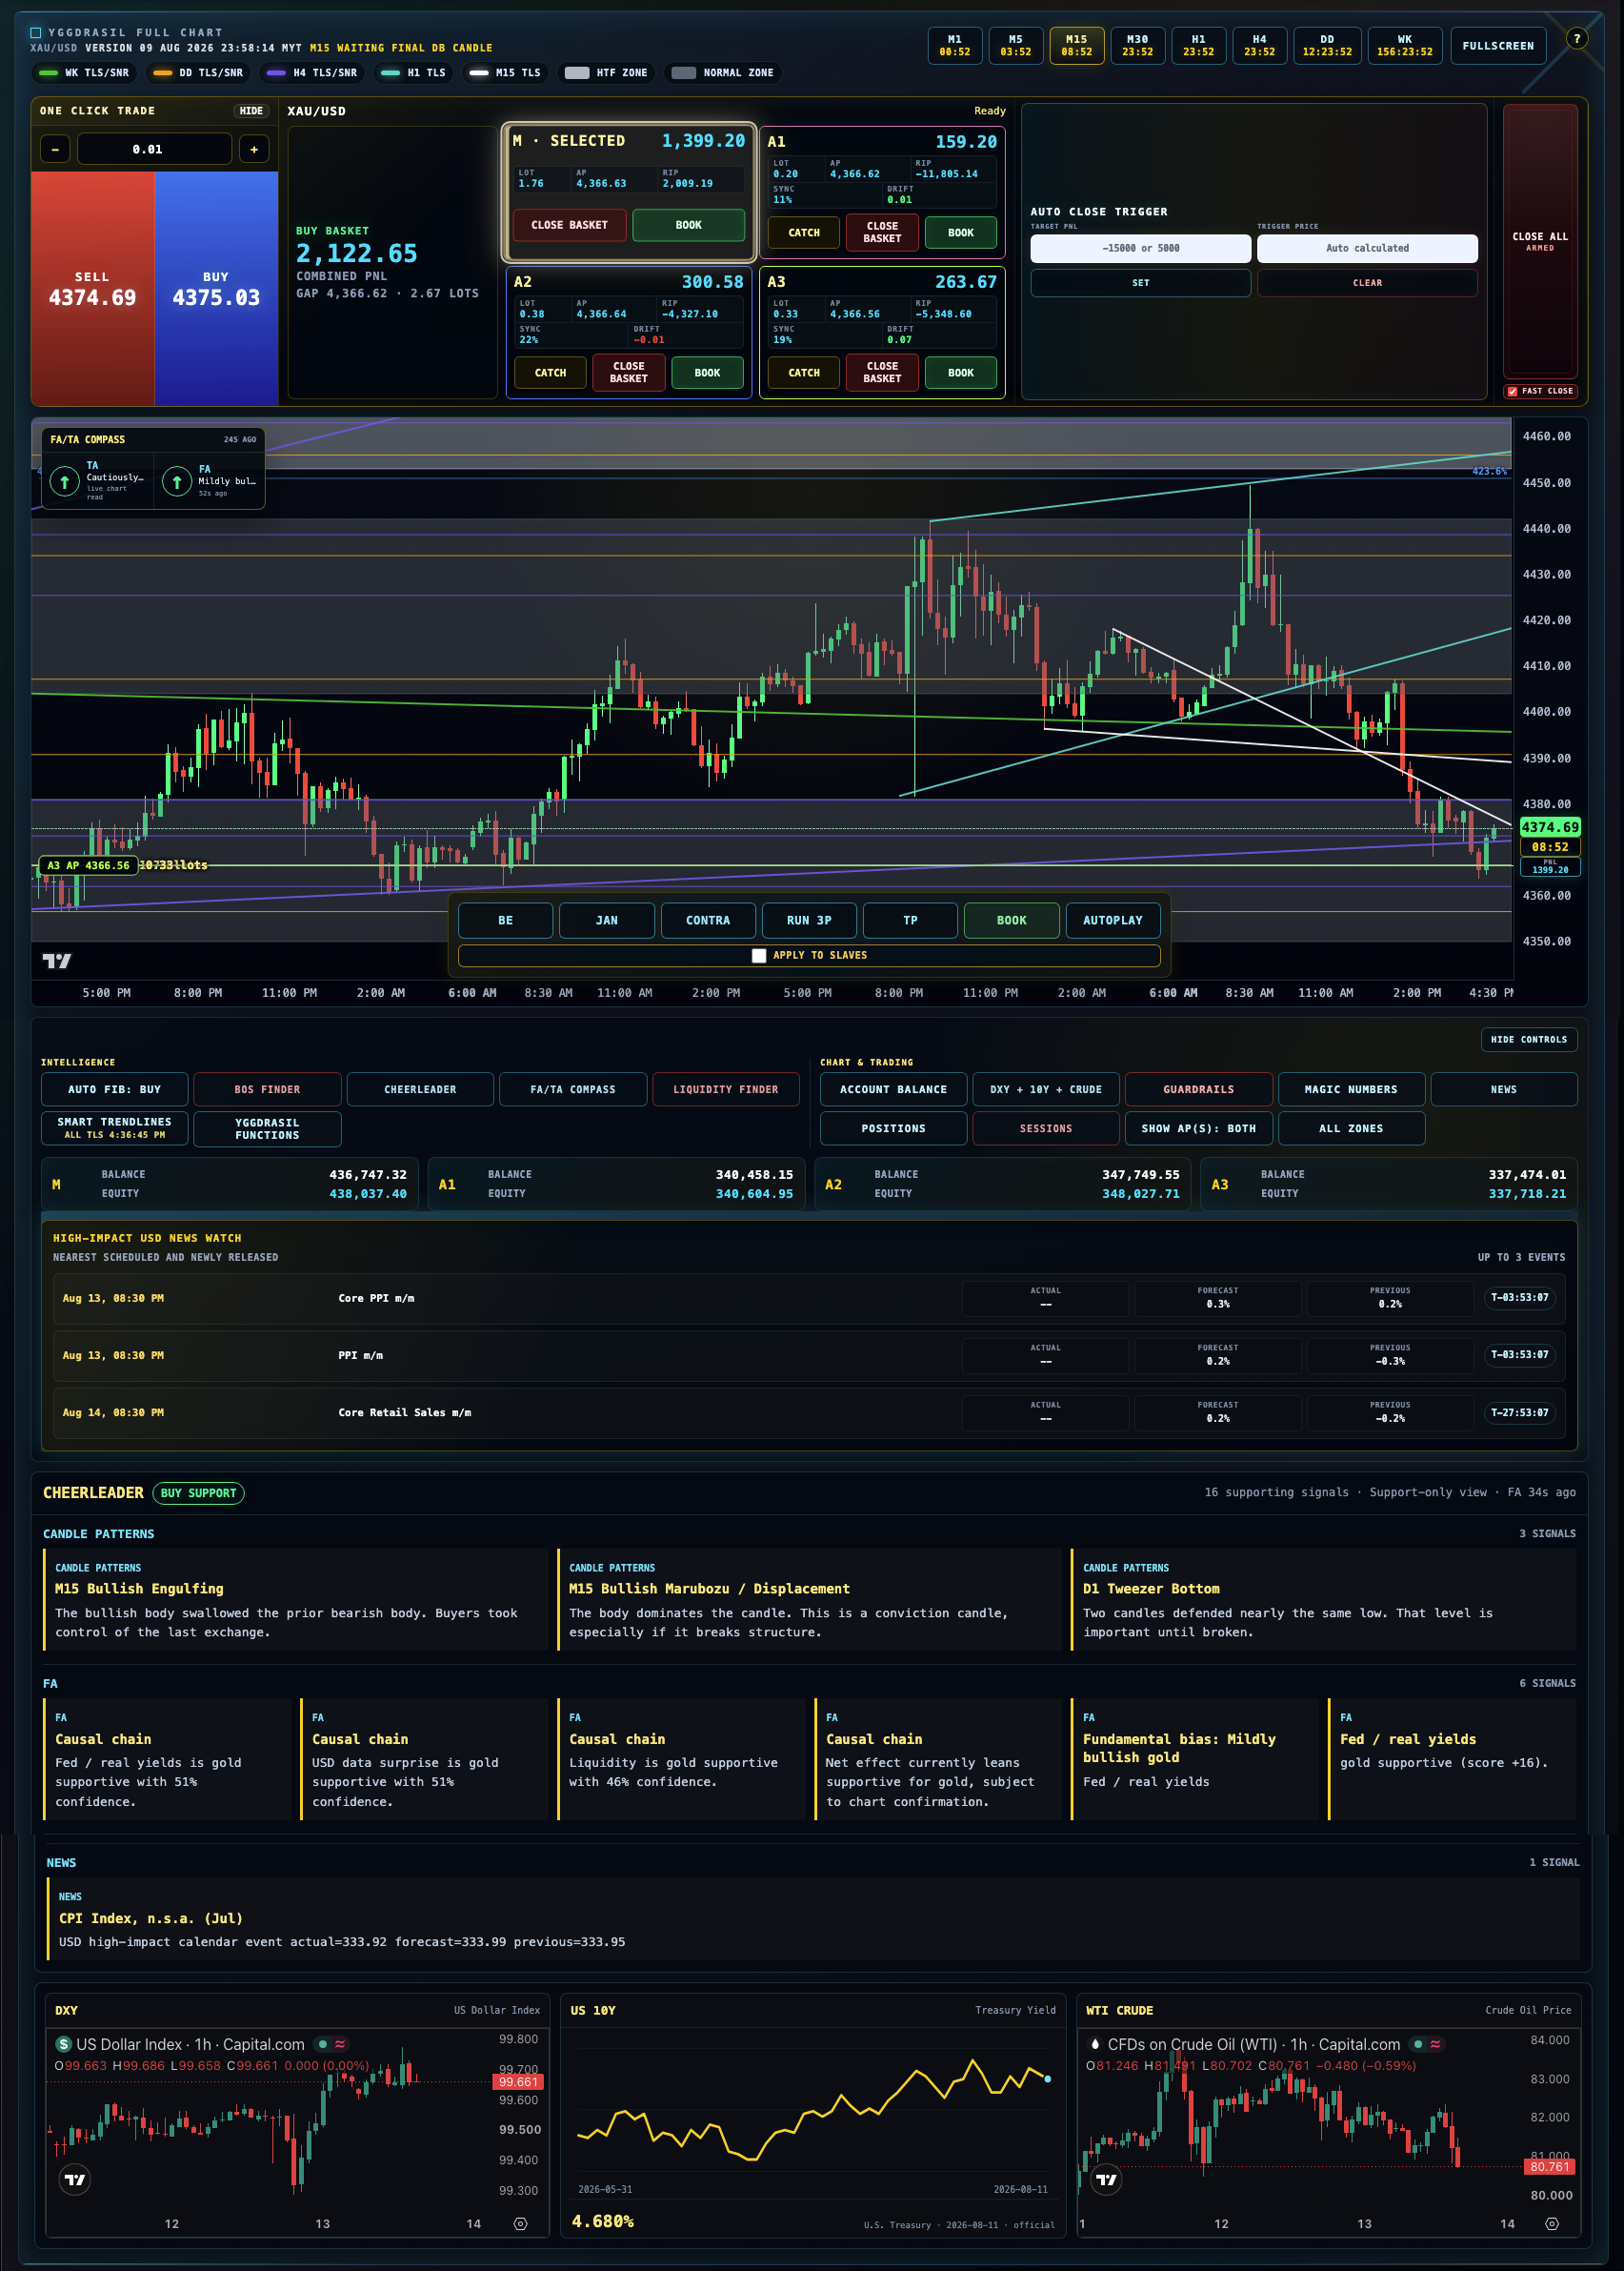This screenshot has width=1624, height=2271.
Task: Click the Target PNL input field
Action: pyautogui.click(x=1141, y=248)
